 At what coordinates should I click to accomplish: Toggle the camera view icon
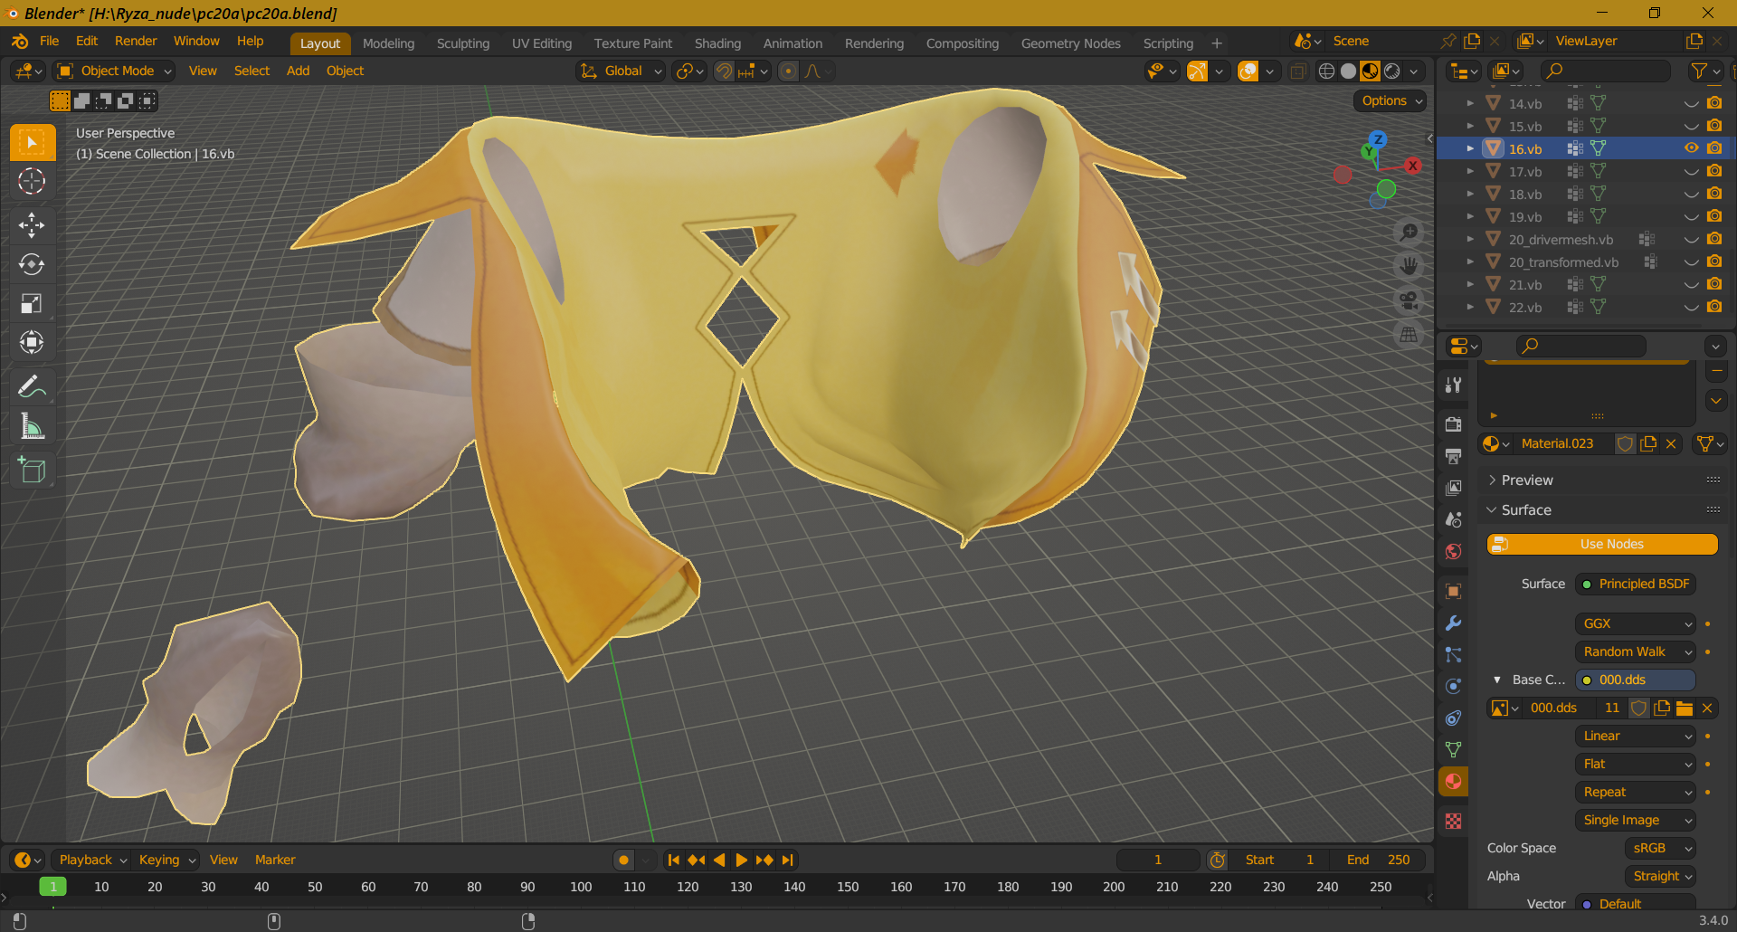1409,300
